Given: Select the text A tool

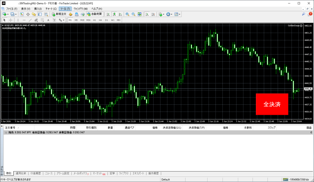Looking at the screenshot, I should 48,20.
